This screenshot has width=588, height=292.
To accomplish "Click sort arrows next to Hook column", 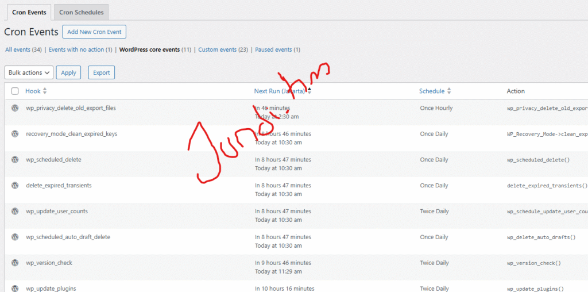I will click(x=45, y=91).
